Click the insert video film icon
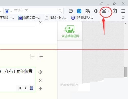This screenshot has height=99, width=128. pyautogui.click(x=31, y=88)
